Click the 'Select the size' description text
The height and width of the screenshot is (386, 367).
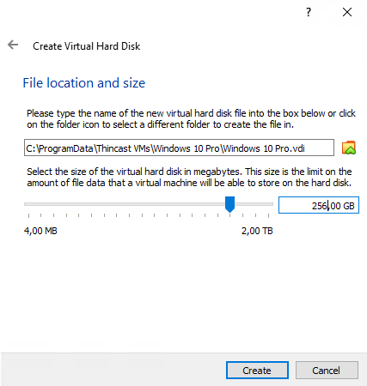coord(189,177)
